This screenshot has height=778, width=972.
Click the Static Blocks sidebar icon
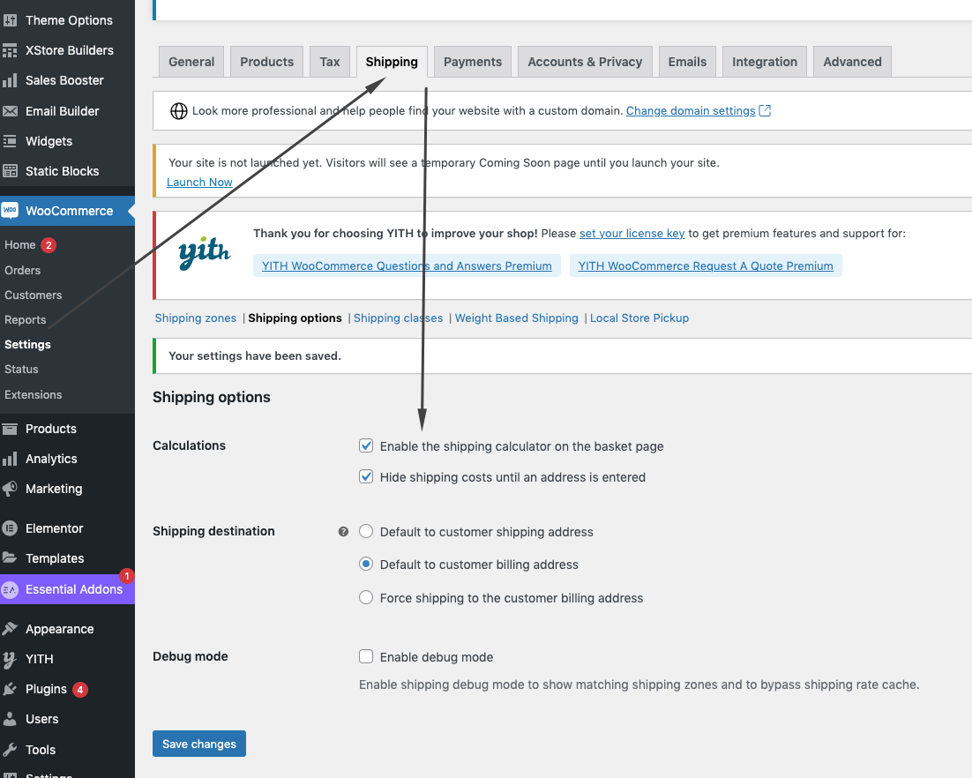tap(10, 171)
